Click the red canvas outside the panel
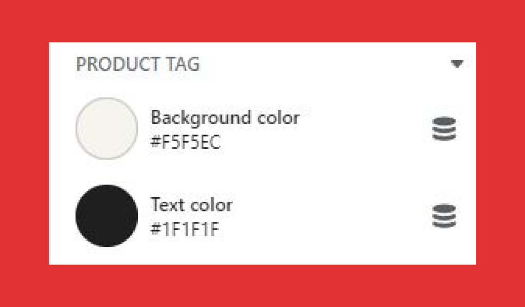The width and height of the screenshot is (525, 307). (262, 20)
